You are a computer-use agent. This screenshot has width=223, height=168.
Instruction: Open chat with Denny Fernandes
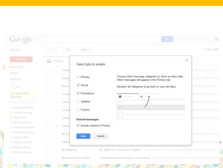pos(24,127)
